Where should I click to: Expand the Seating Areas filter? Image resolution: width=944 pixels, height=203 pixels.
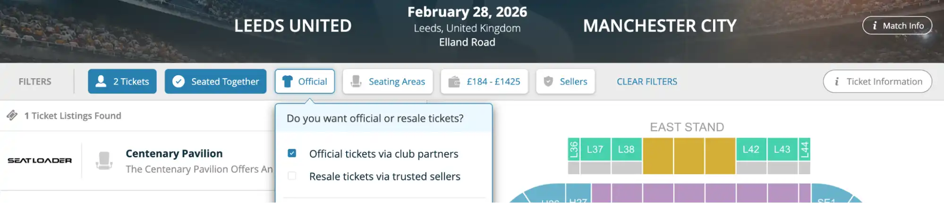pos(388,81)
